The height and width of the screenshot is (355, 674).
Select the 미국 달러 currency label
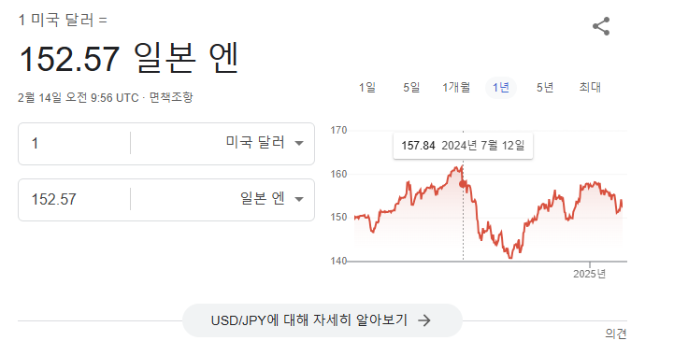point(255,142)
